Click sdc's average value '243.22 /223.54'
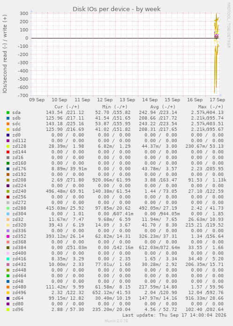233x326 pixels. tap(158, 124)
